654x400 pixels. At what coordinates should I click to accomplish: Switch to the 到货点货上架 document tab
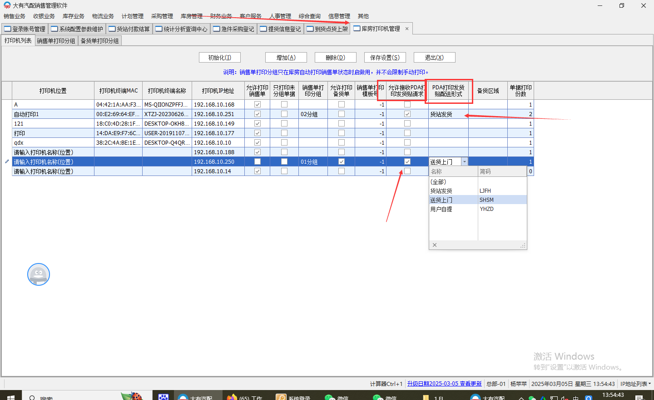pyautogui.click(x=327, y=29)
